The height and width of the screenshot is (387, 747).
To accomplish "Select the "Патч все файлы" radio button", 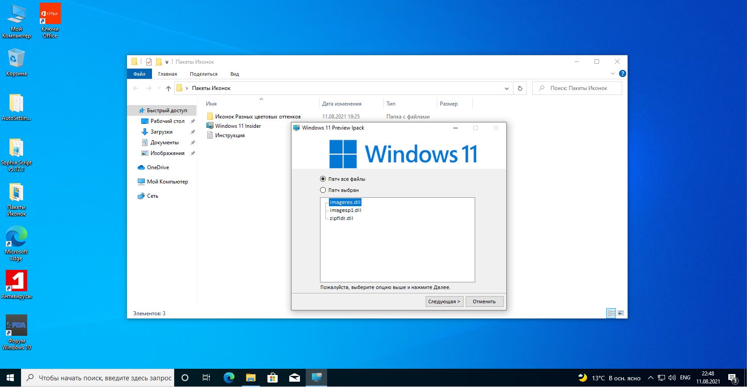I will click(323, 179).
